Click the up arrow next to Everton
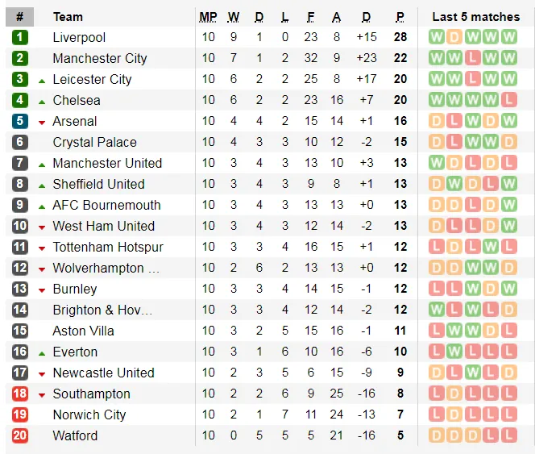The image size is (535, 454). pyautogui.click(x=42, y=352)
